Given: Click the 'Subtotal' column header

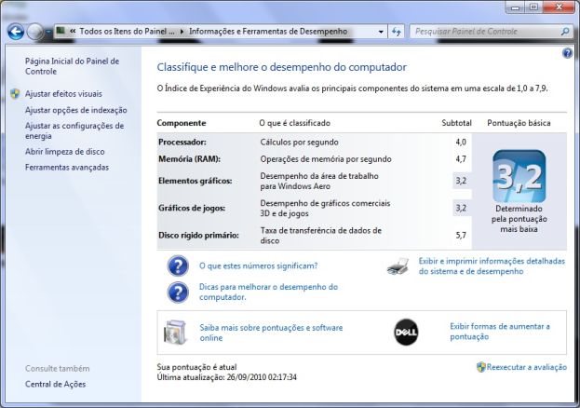Looking at the screenshot, I should (x=456, y=123).
